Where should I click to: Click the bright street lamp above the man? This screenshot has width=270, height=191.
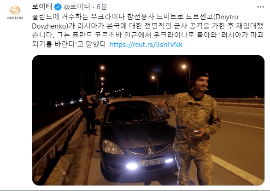point(184,67)
